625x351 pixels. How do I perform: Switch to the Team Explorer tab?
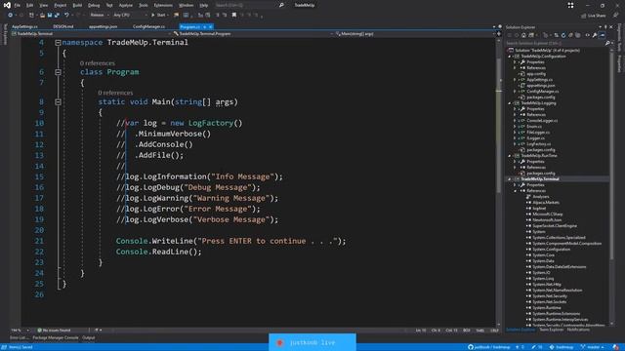click(551, 330)
